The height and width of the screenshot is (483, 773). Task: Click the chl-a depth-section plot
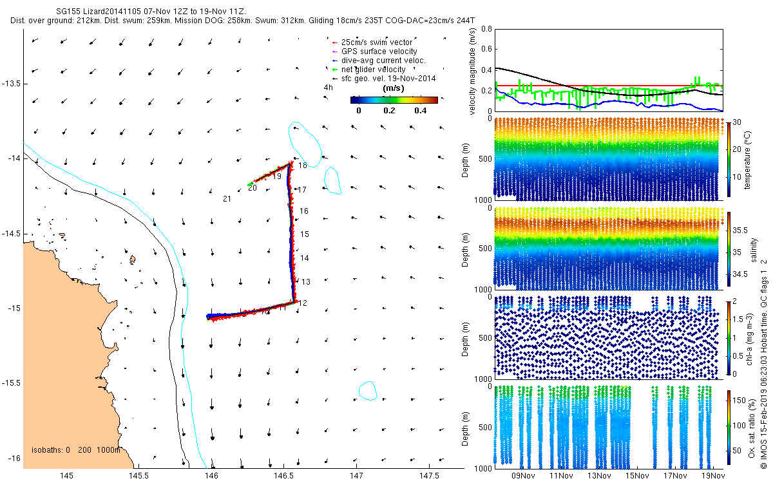click(x=608, y=337)
